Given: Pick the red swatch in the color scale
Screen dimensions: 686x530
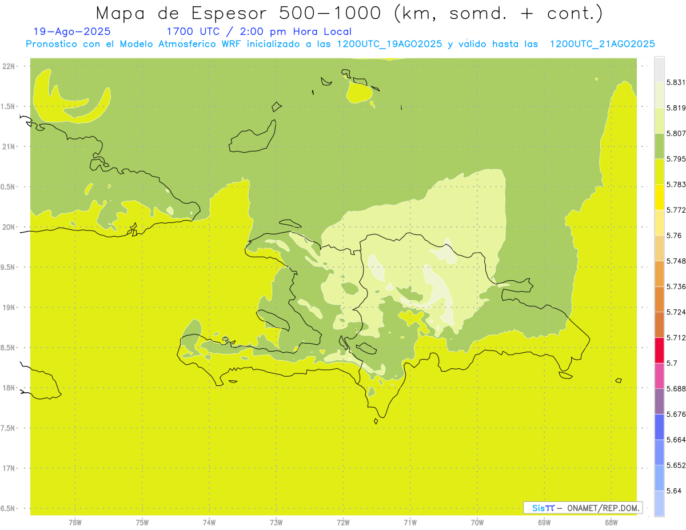Looking at the screenshot, I should pos(659,350).
